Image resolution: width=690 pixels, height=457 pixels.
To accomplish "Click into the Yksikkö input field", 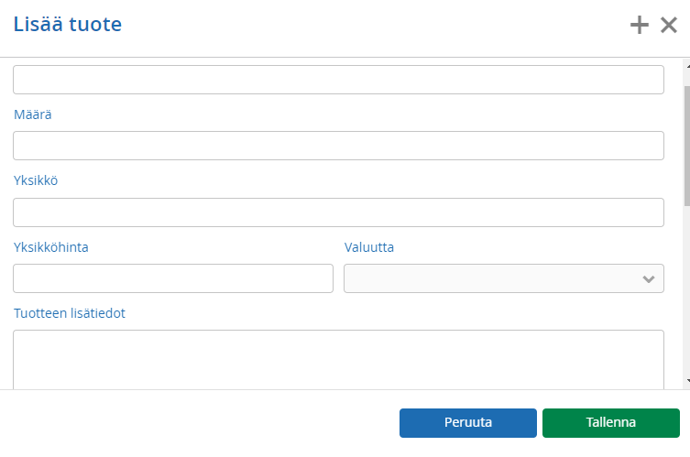I will 338,212.
